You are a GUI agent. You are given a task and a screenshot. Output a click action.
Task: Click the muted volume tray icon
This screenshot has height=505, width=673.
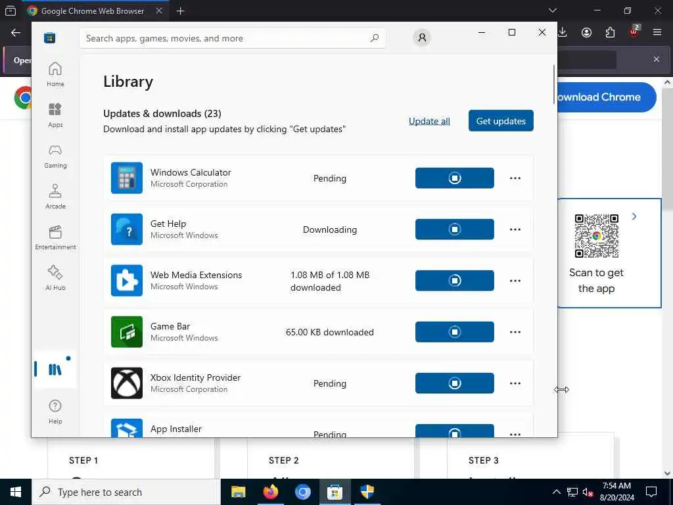pyautogui.click(x=588, y=493)
